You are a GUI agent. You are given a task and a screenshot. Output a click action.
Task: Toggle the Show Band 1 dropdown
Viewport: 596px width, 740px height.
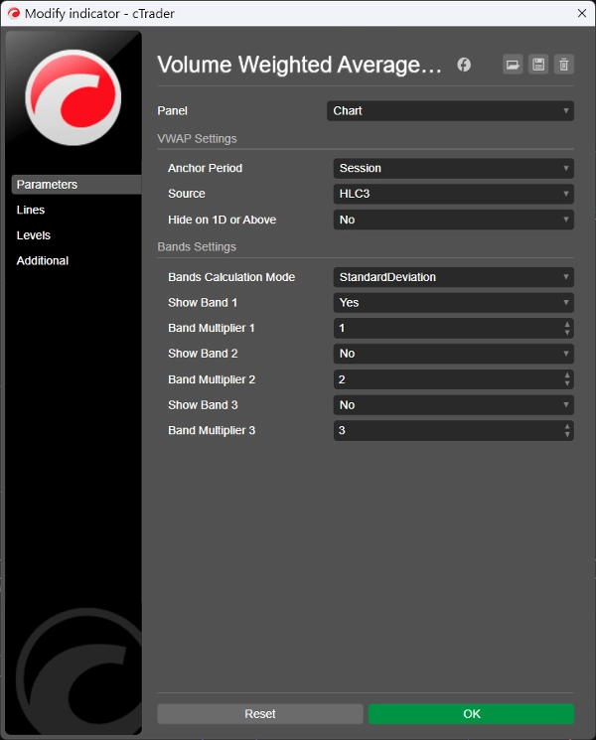[x=453, y=303]
